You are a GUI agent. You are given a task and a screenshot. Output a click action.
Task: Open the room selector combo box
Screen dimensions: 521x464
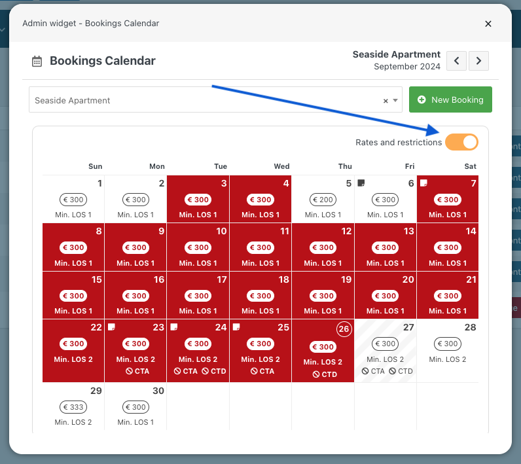(x=215, y=99)
